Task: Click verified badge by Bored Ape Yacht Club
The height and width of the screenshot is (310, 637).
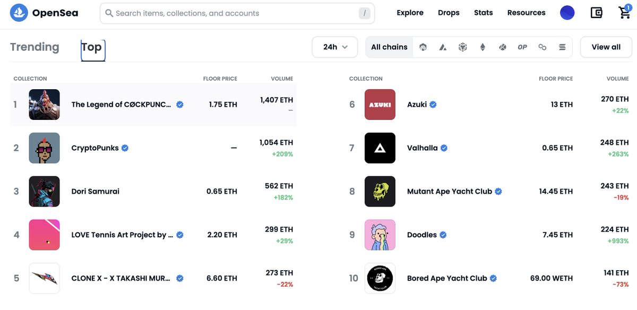Action: [x=493, y=278]
